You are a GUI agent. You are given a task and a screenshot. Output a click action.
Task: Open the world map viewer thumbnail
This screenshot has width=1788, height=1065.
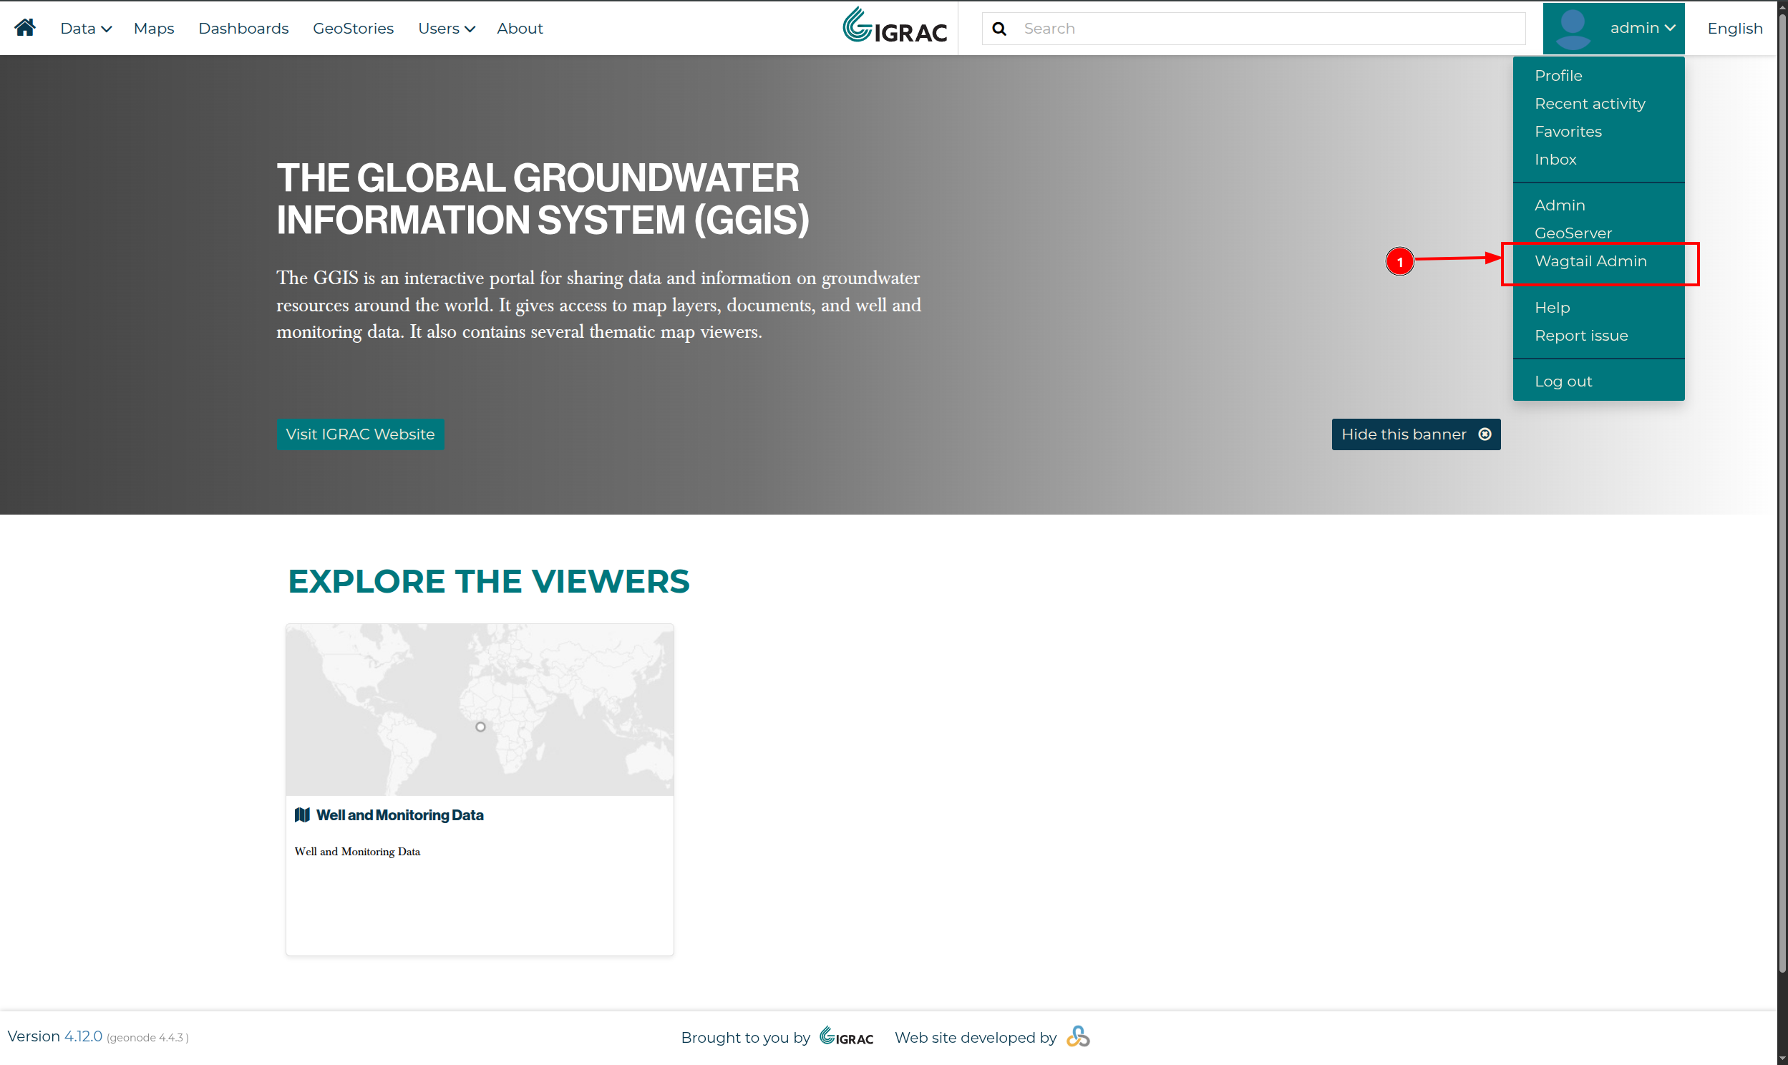tap(480, 710)
